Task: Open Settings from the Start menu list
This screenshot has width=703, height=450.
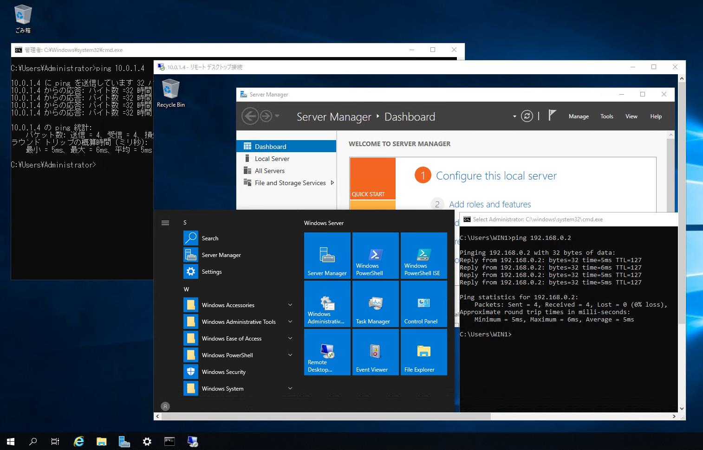Action: tap(239, 271)
